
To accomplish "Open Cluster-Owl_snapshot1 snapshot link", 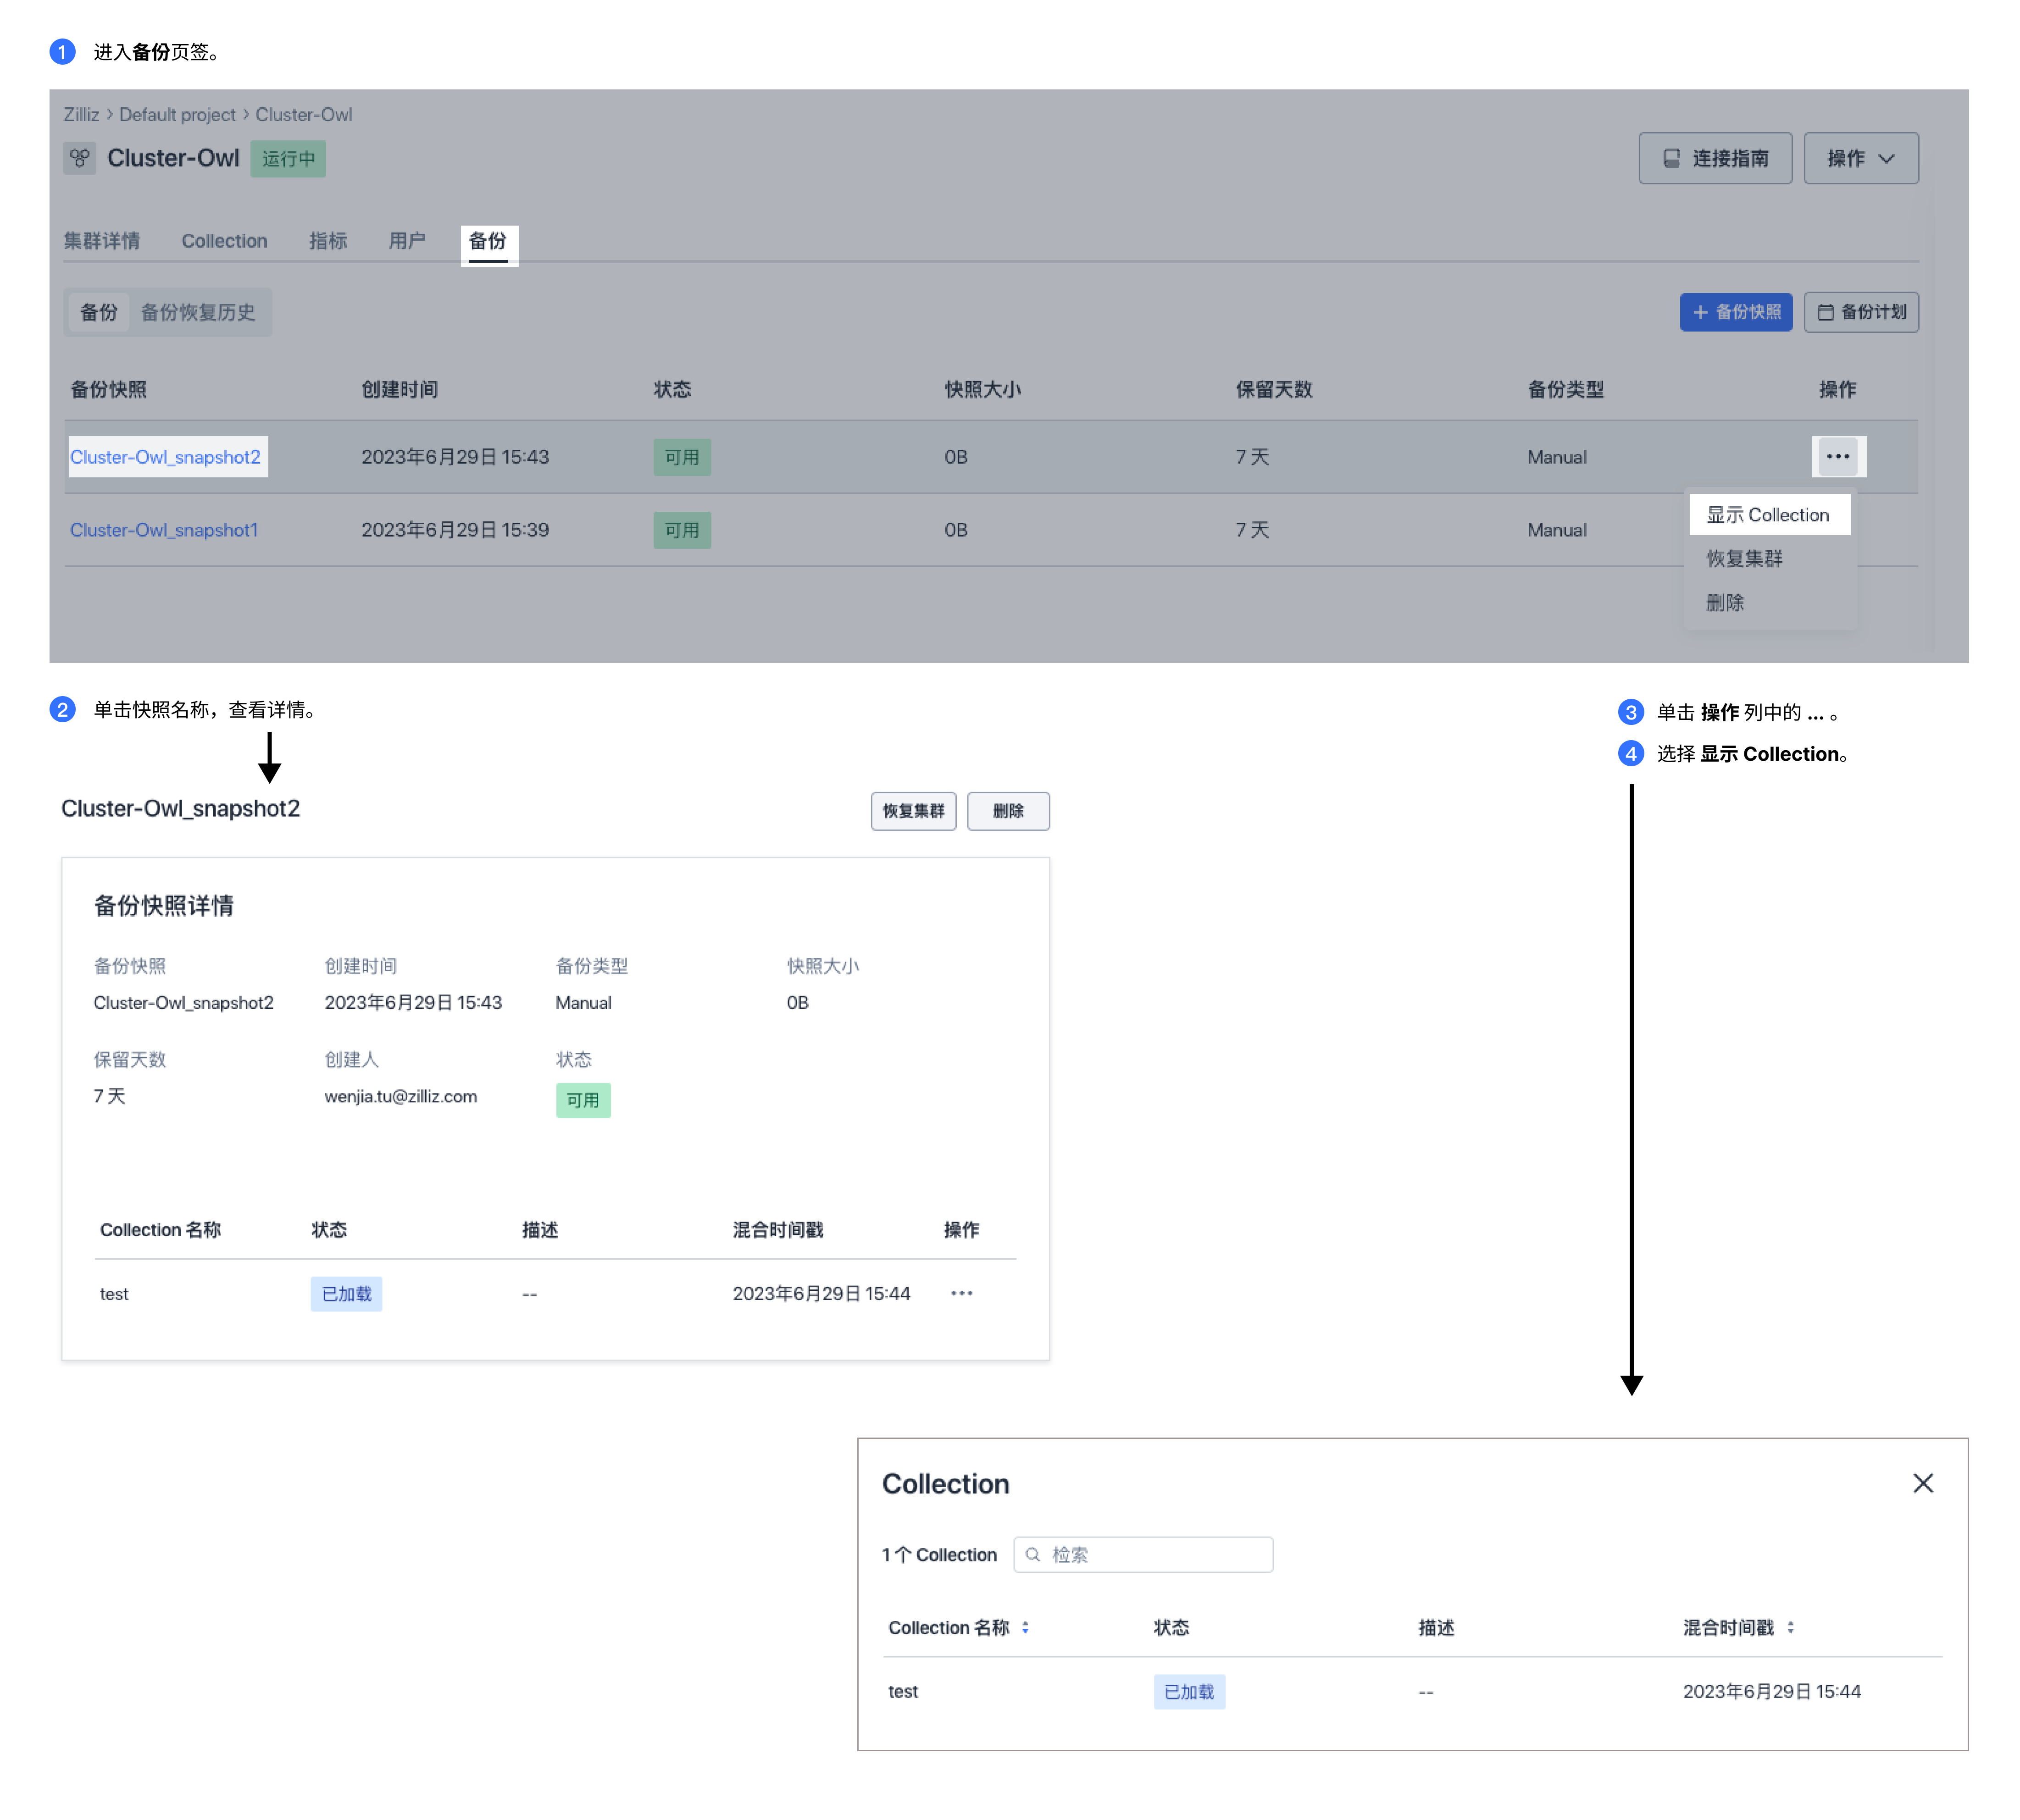I will coord(164,530).
